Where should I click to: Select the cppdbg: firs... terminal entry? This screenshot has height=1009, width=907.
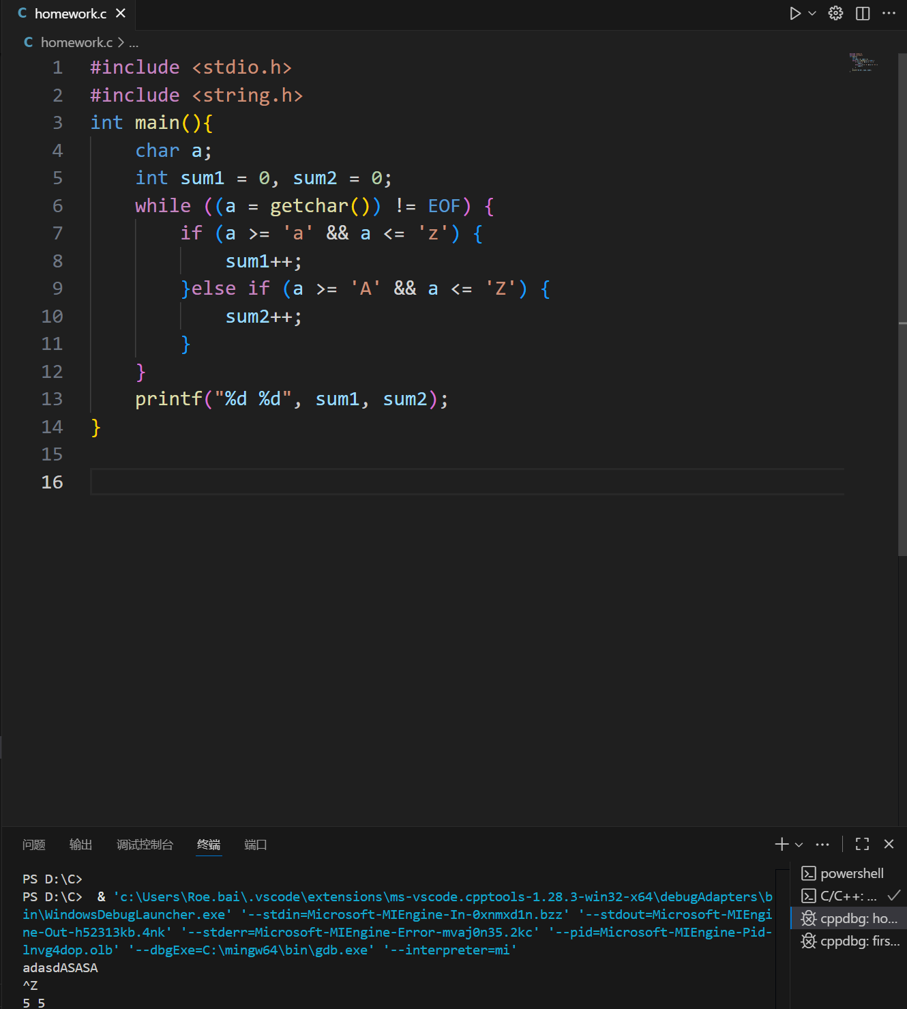click(x=848, y=941)
